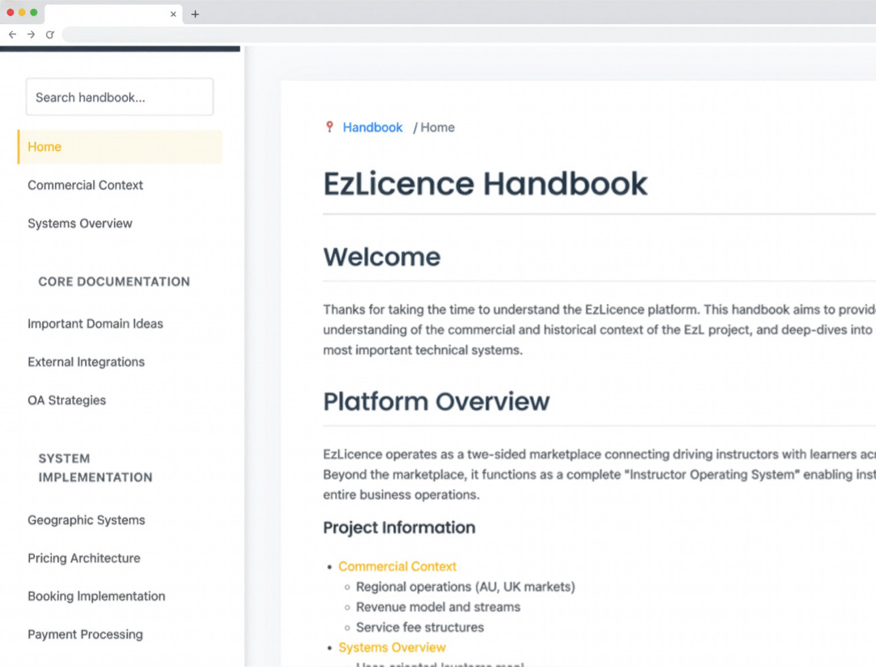Viewport: 876px width, 667px height.
Task: Select Geographic Systems in sidebar
Action: tap(87, 520)
